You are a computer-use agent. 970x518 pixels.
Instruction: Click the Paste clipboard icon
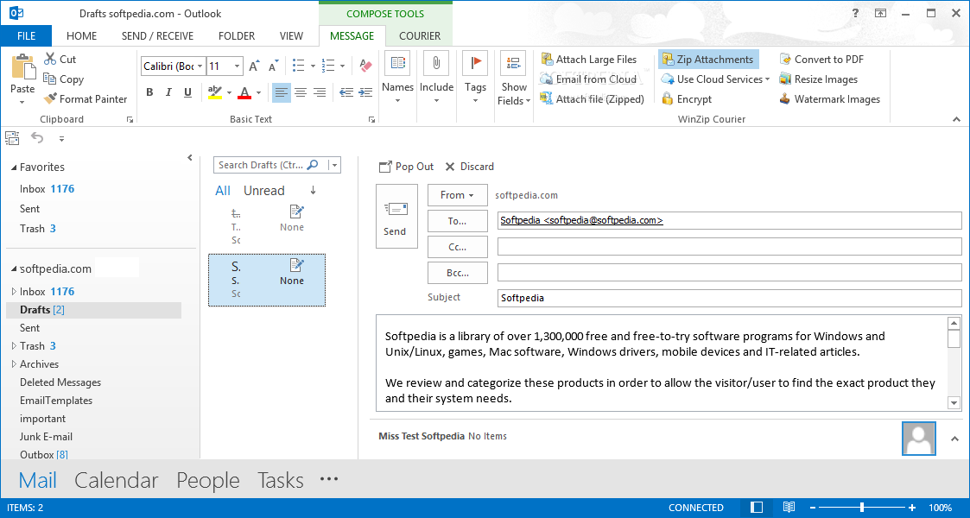click(x=22, y=66)
